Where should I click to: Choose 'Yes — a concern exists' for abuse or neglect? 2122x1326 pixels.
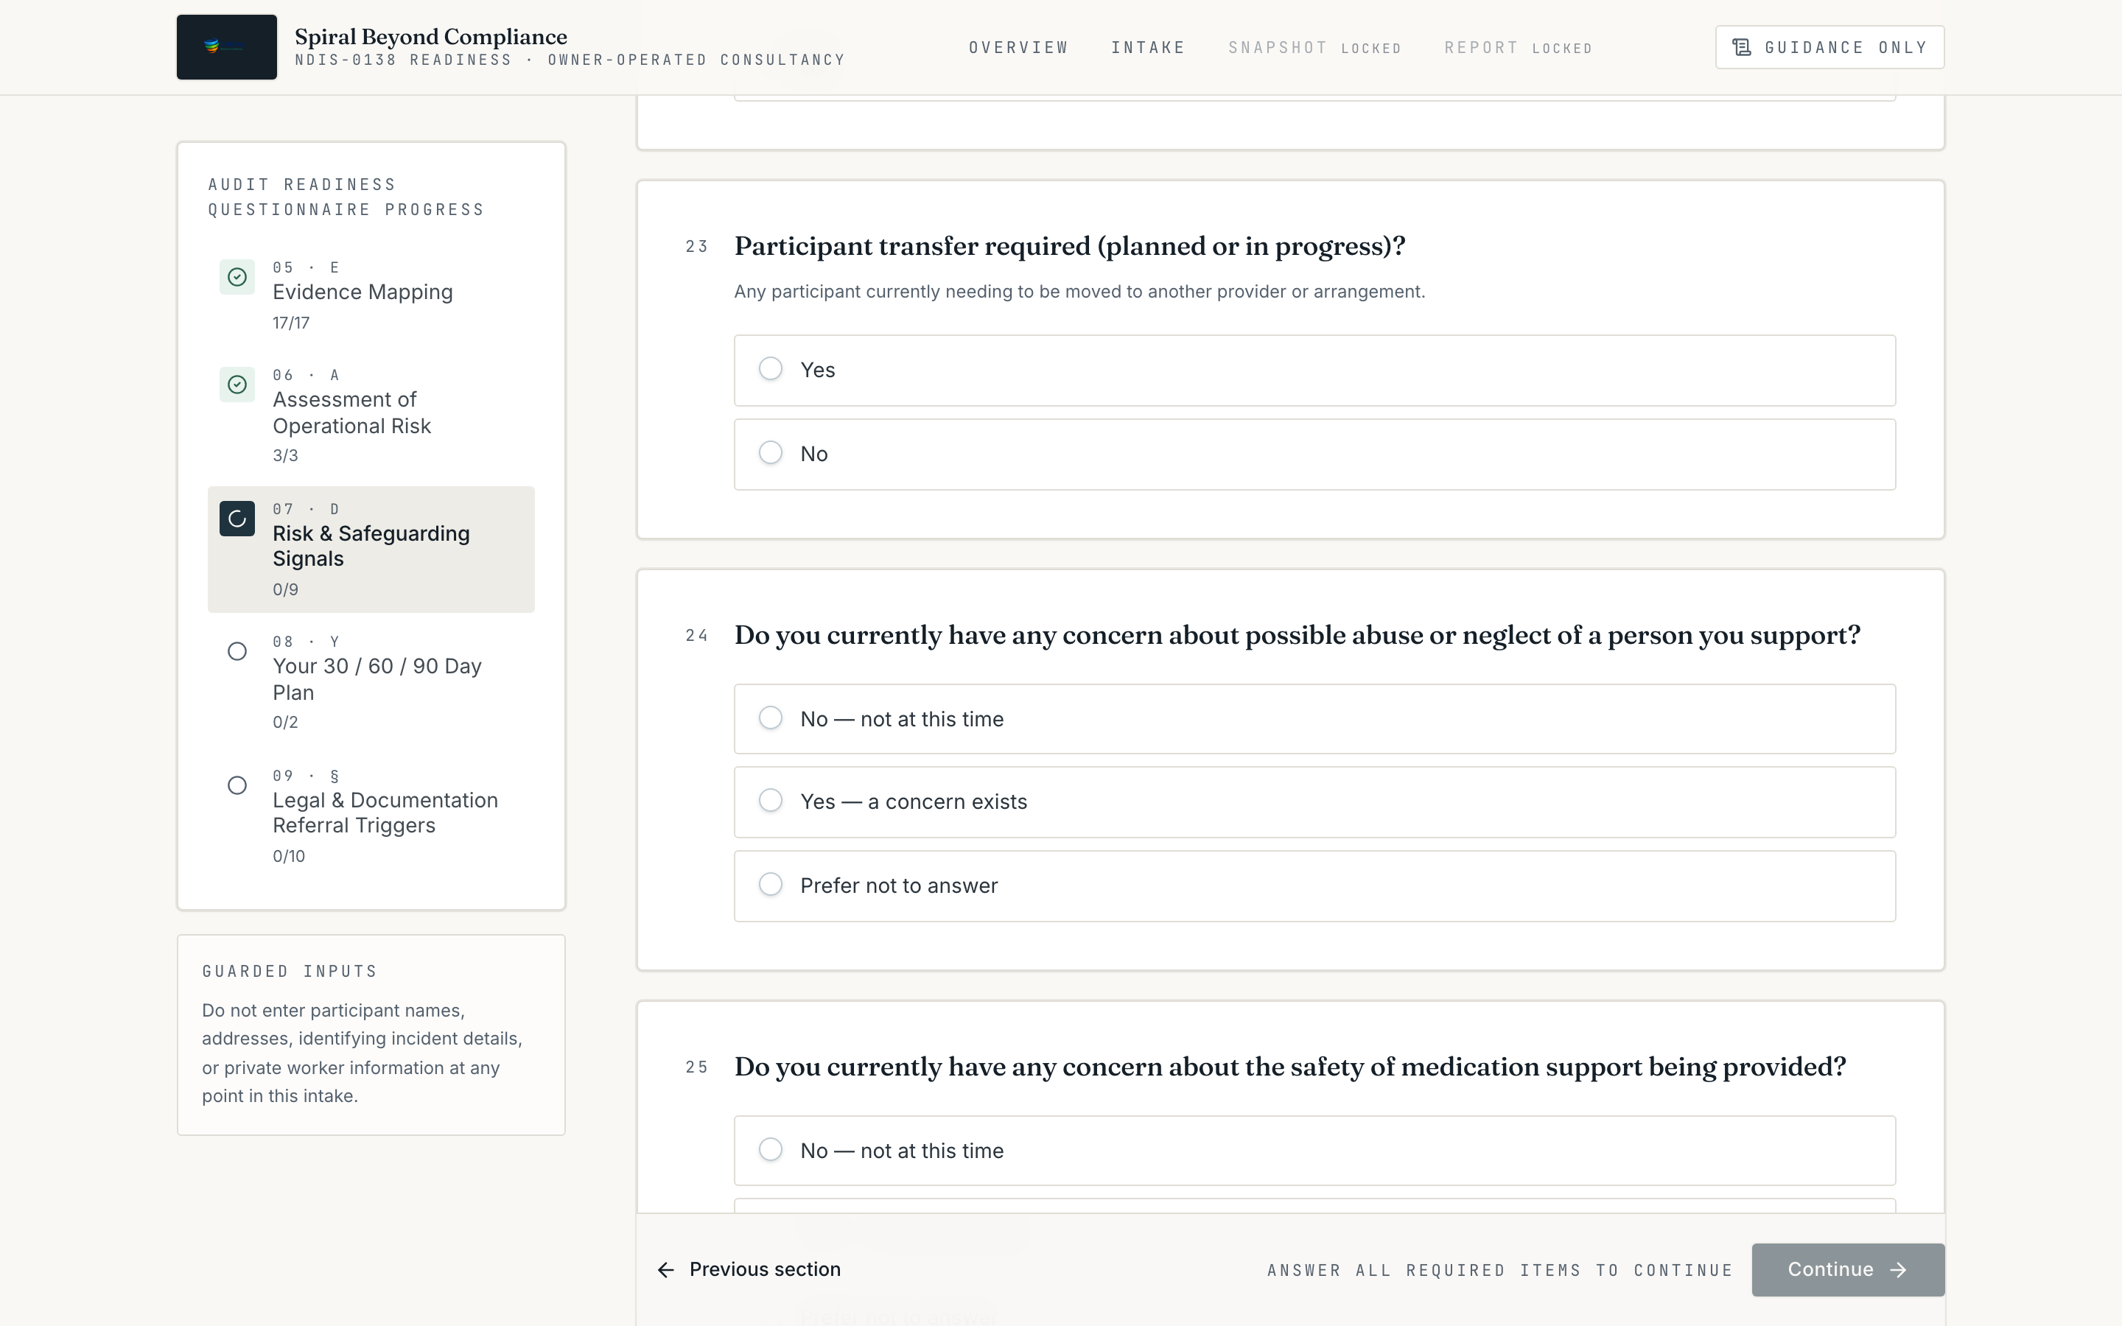[1314, 802]
